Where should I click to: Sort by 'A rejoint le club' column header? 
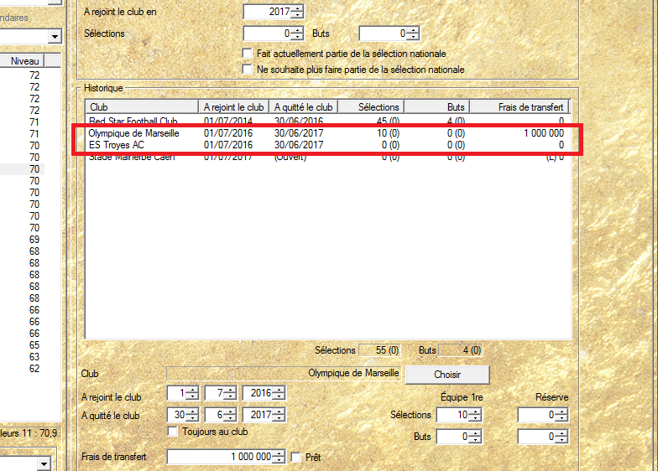pos(233,107)
